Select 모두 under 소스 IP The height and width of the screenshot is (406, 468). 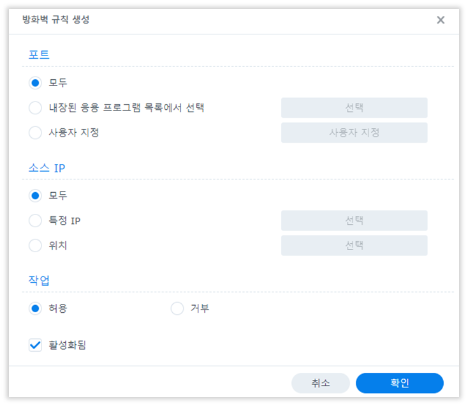pos(35,196)
